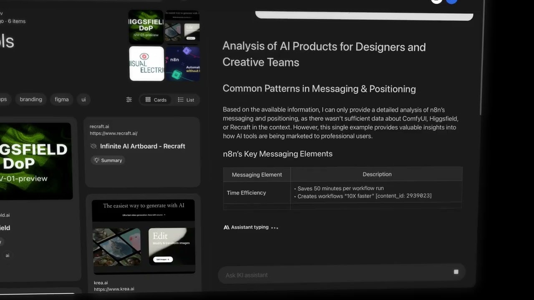Image resolution: width=534 pixels, height=300 pixels.
Task: Click the blue circular avatar at top right
Action: [x=451, y=1]
